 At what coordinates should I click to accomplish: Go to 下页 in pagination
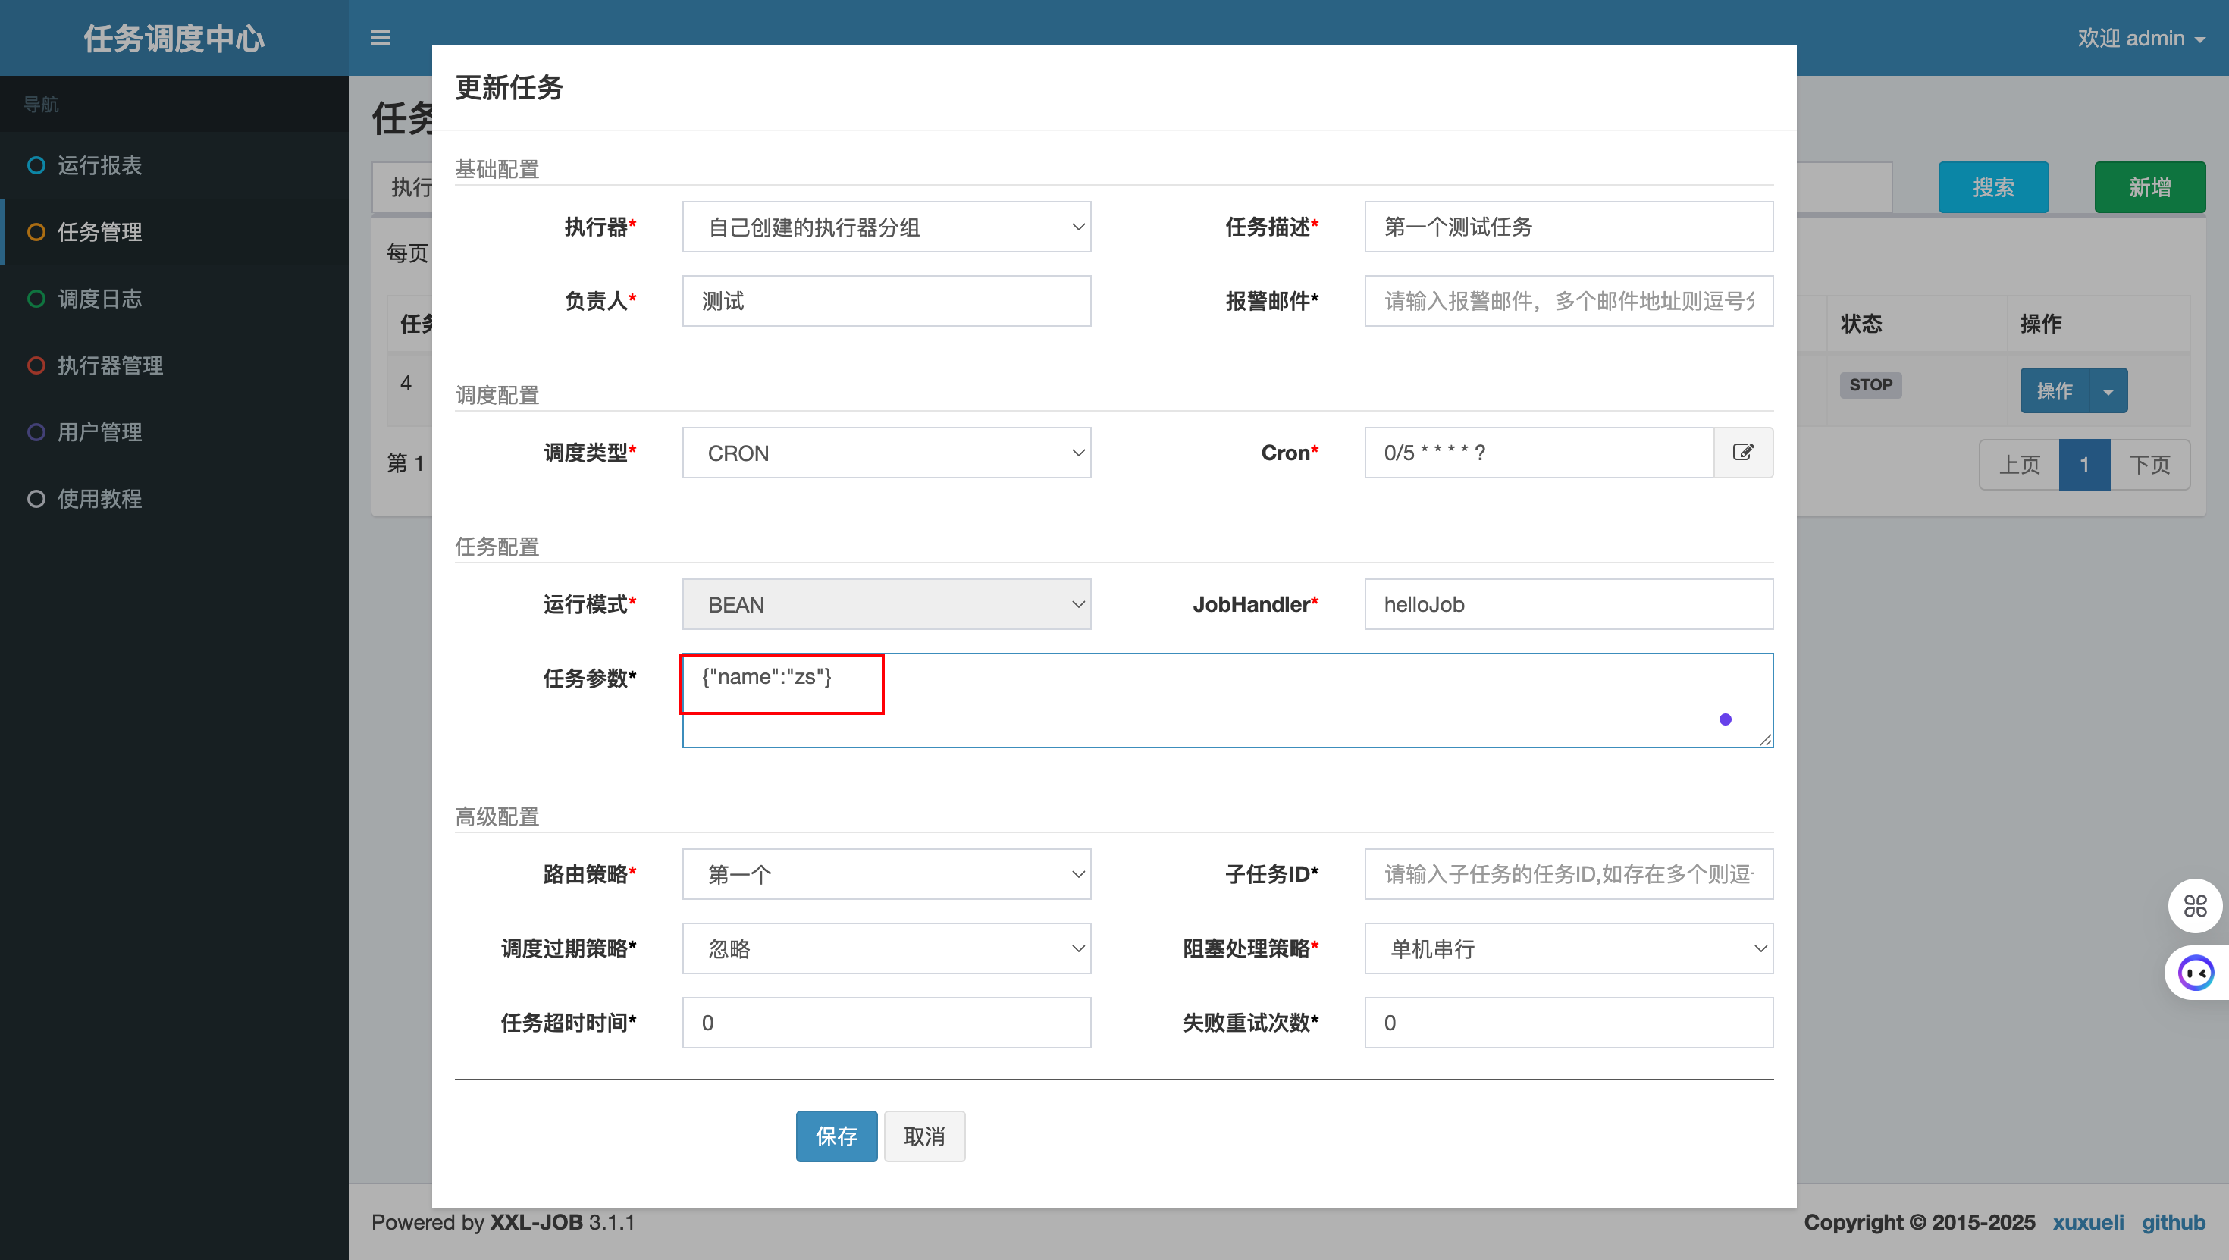(2149, 465)
